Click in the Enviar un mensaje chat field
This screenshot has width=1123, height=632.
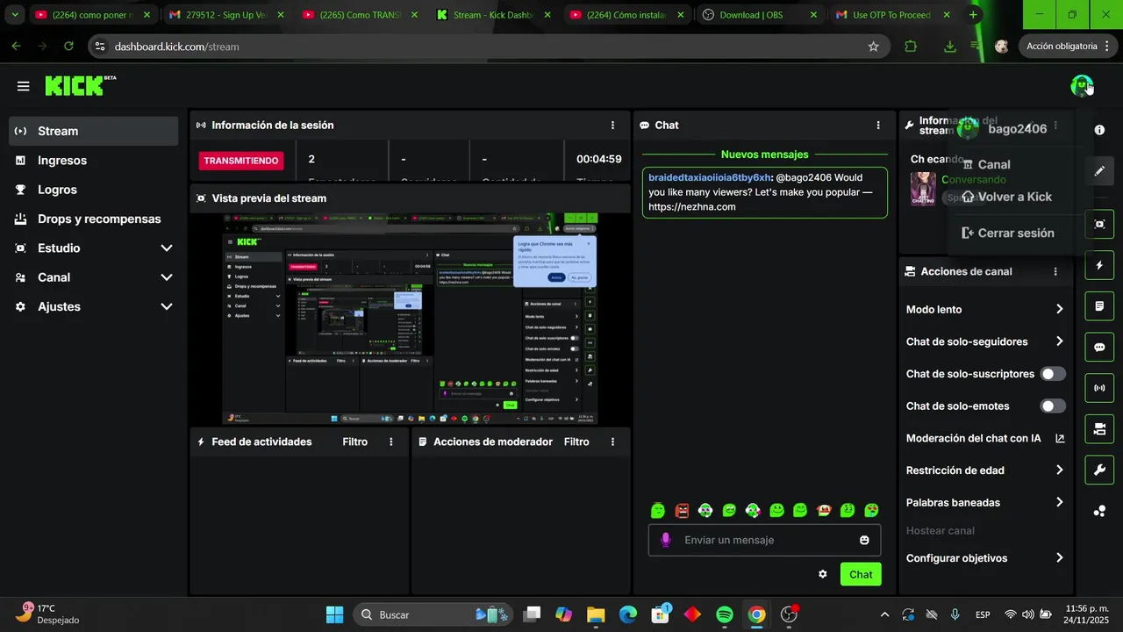point(766,540)
